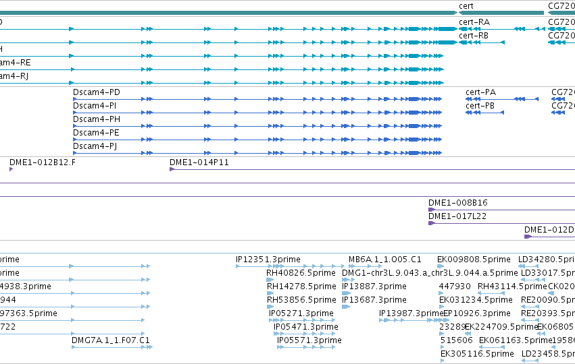The height and width of the screenshot is (364, 575).
Task: Select the RH53856.5prime EST label
Action: coord(301,299)
